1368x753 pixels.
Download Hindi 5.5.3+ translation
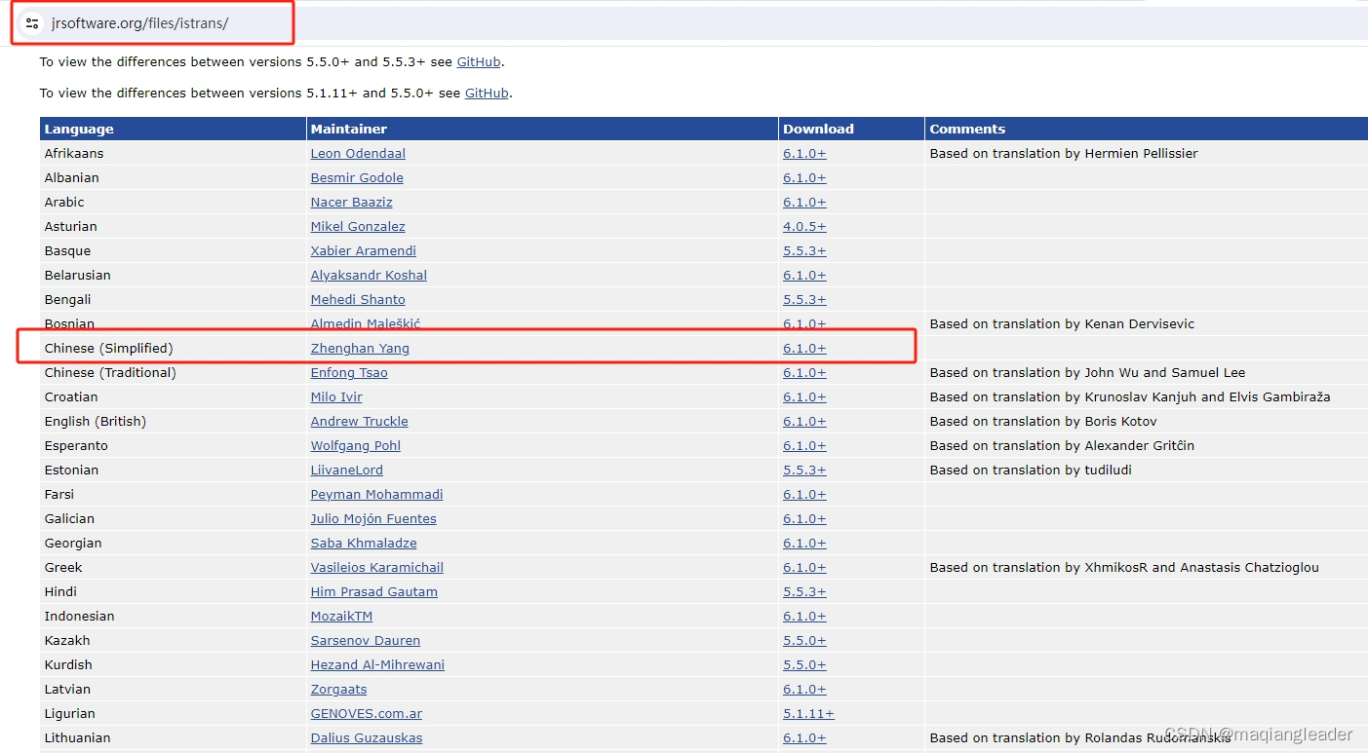pos(804,591)
